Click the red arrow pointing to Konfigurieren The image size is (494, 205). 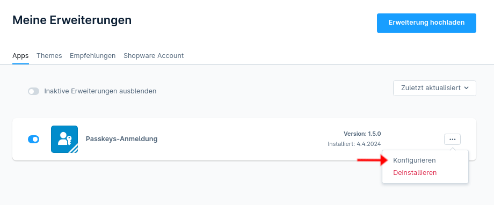[x=372, y=160]
